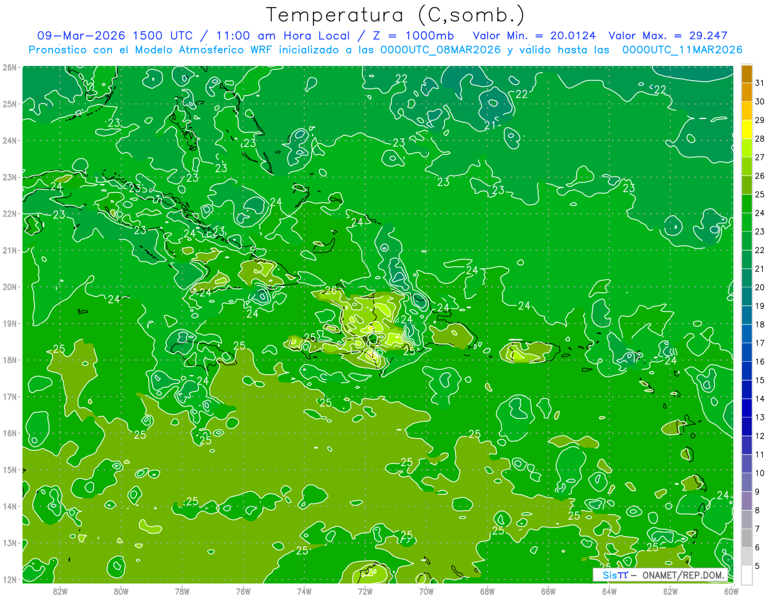Click the '24N' latitude axis label
Image resolution: width=777 pixels, height=600 pixels.
coord(9,140)
